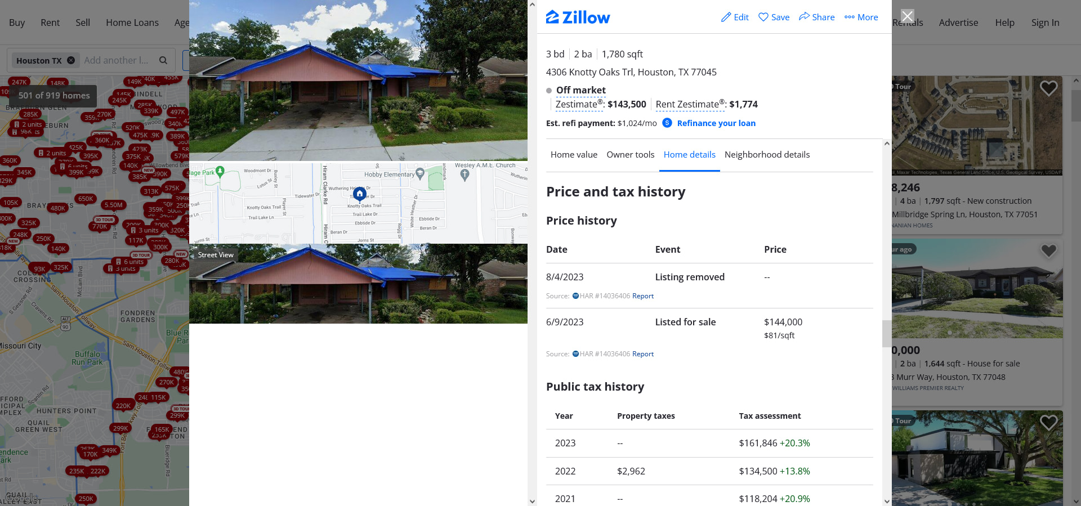This screenshot has height=506, width=1081.
Task: Open the Rent Zestimate info link
Action: pos(690,104)
